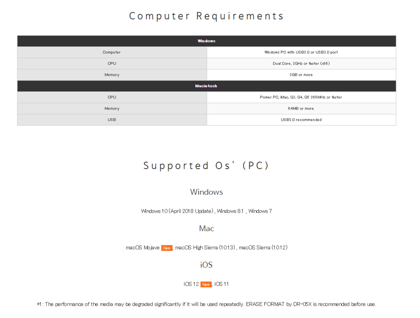Click the Mac subheading

[206, 229]
